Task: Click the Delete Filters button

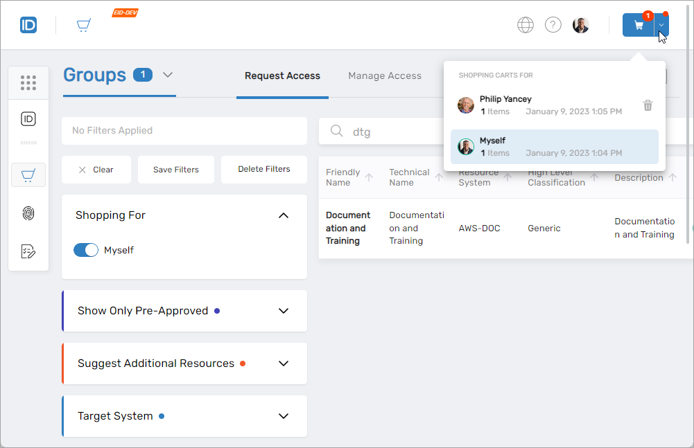Action: tap(263, 169)
